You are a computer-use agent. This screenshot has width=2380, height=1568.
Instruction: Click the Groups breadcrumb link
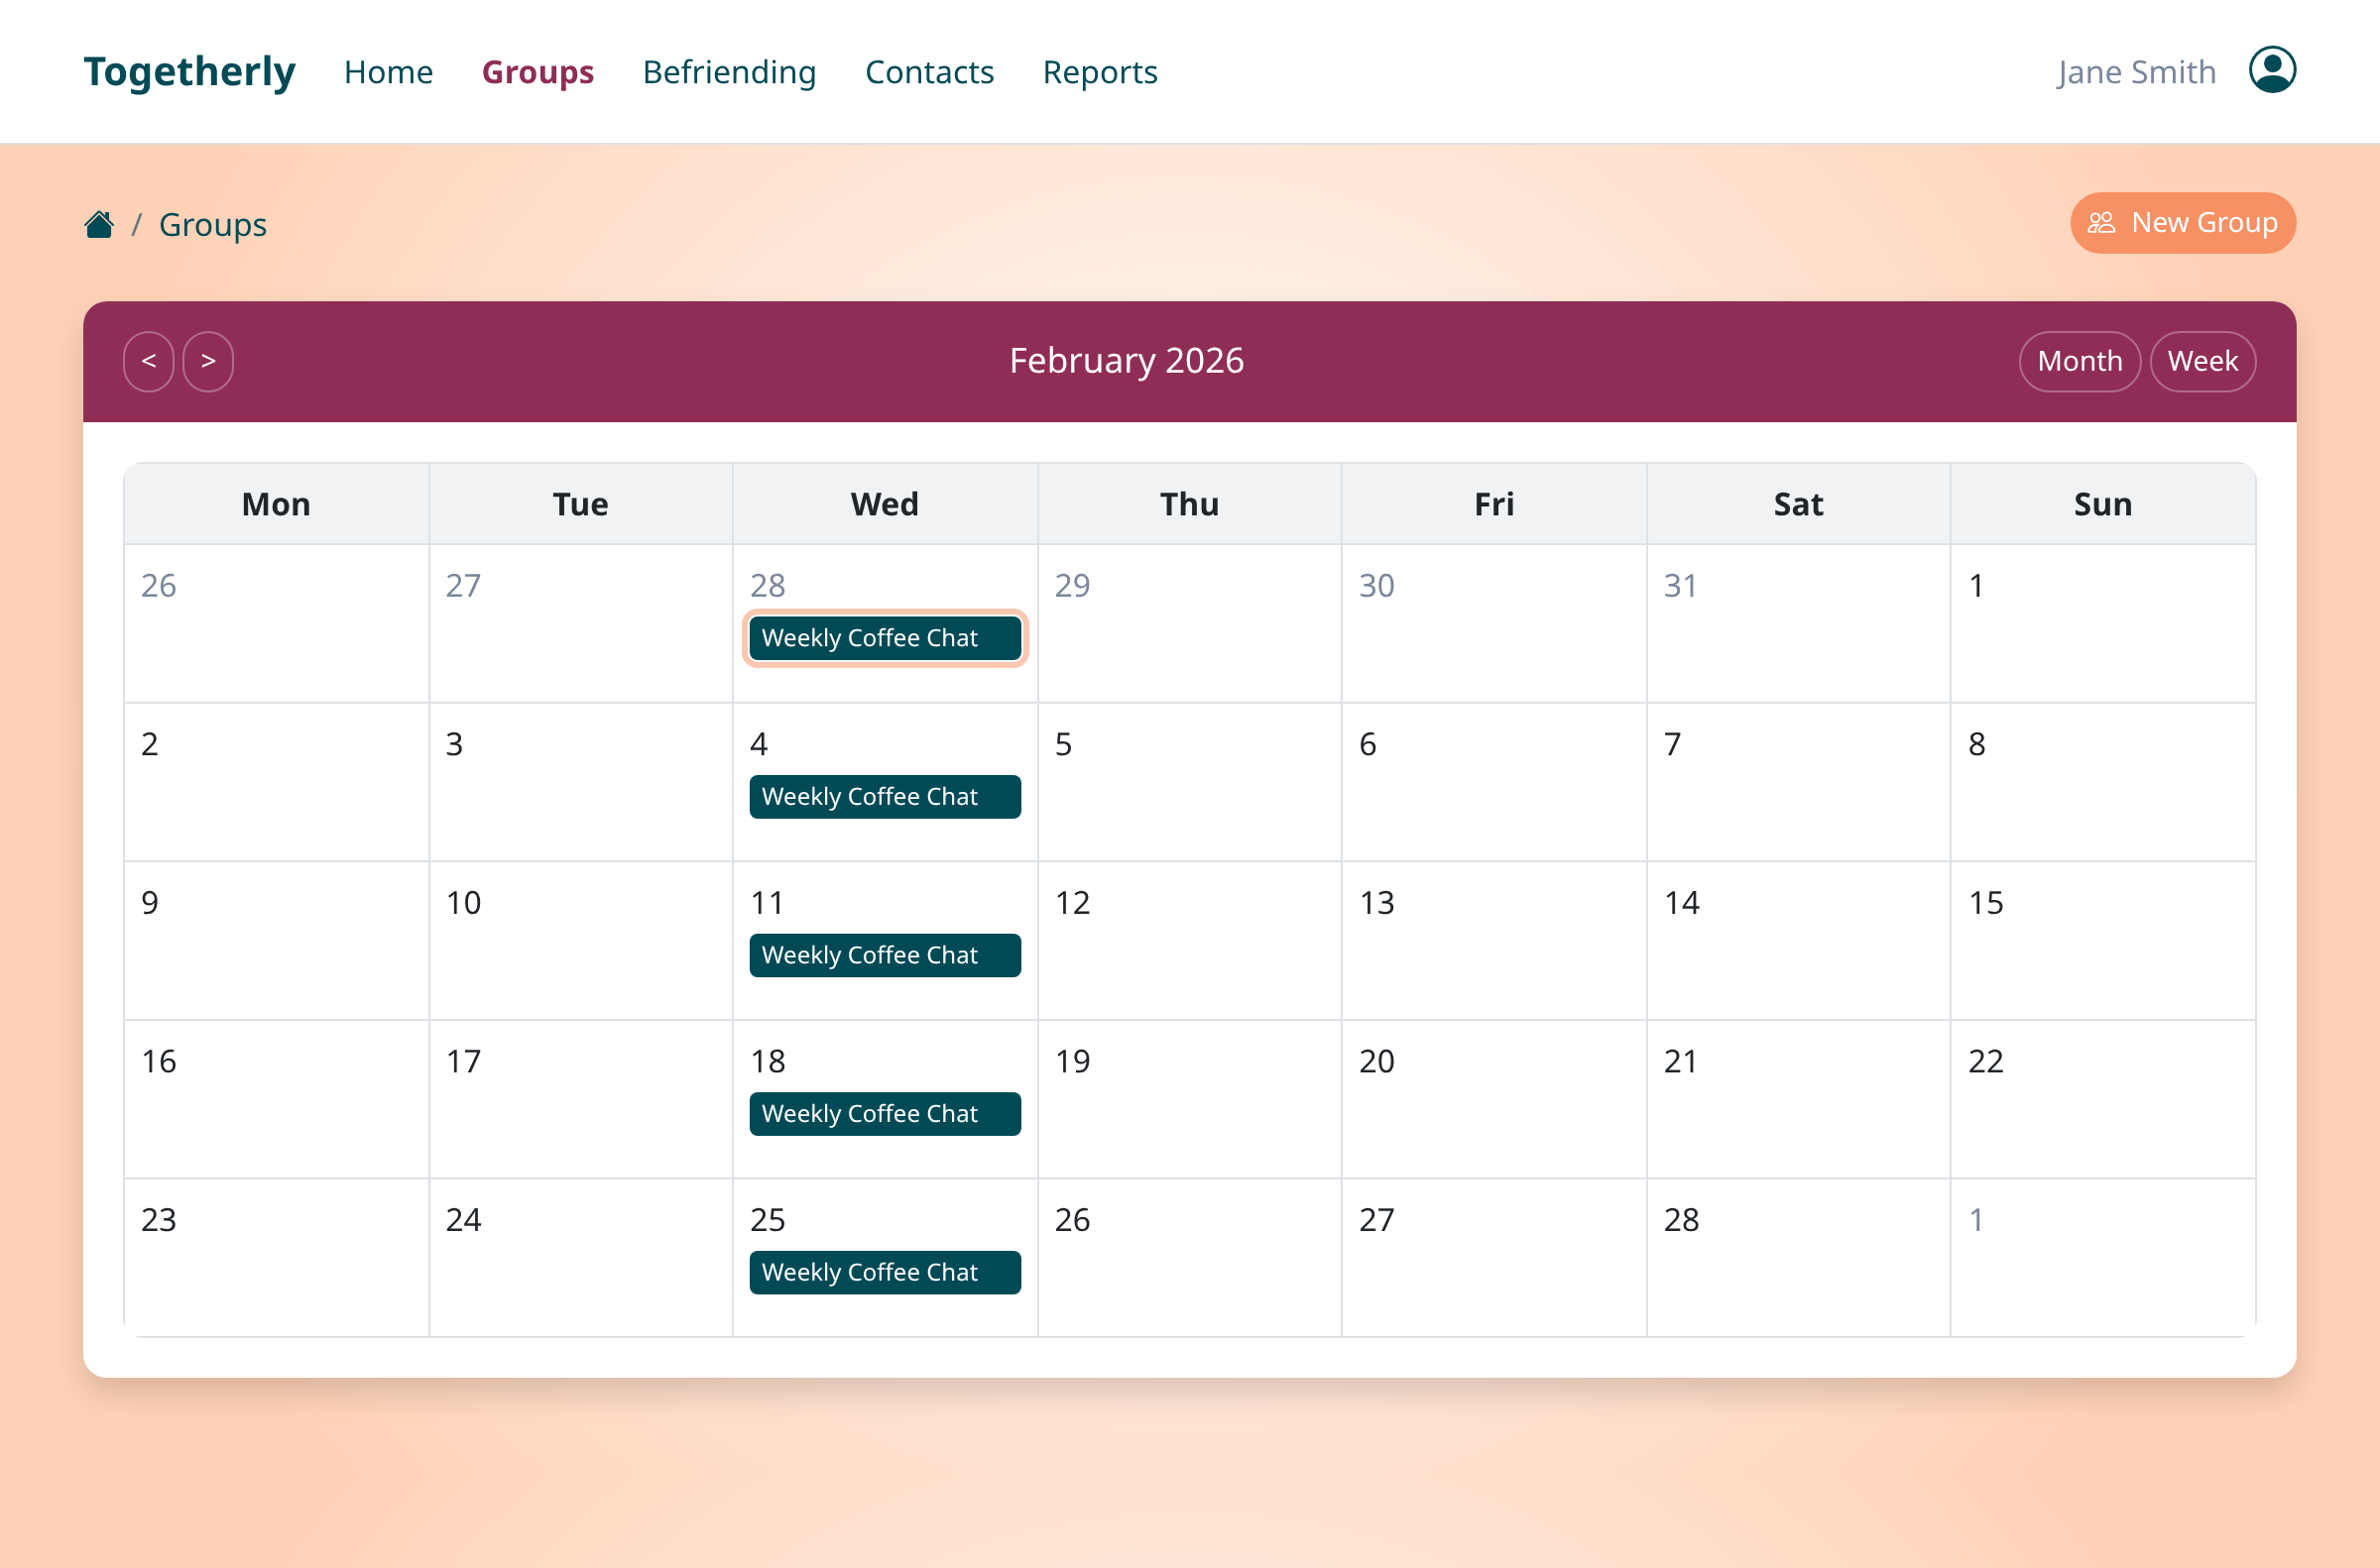coord(213,225)
